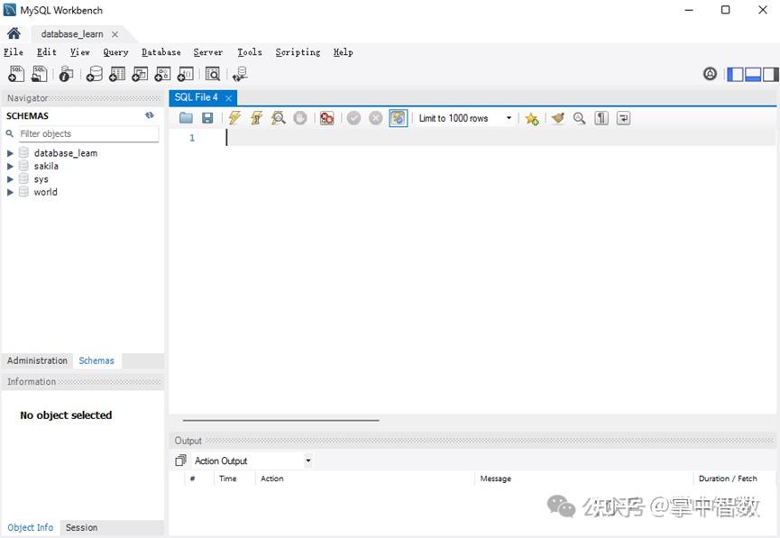Create a new SQL tab for queries
Image resolution: width=780 pixels, height=538 pixels.
pyautogui.click(x=16, y=74)
